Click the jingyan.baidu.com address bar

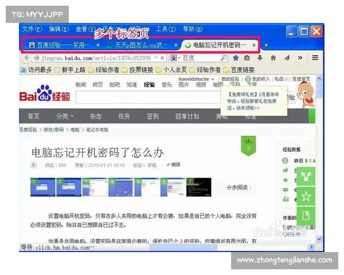(x=96, y=58)
